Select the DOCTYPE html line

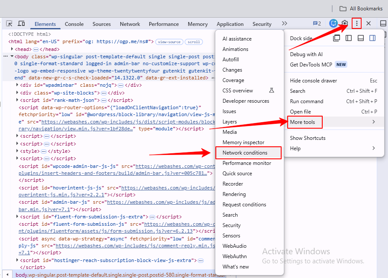click(x=30, y=34)
